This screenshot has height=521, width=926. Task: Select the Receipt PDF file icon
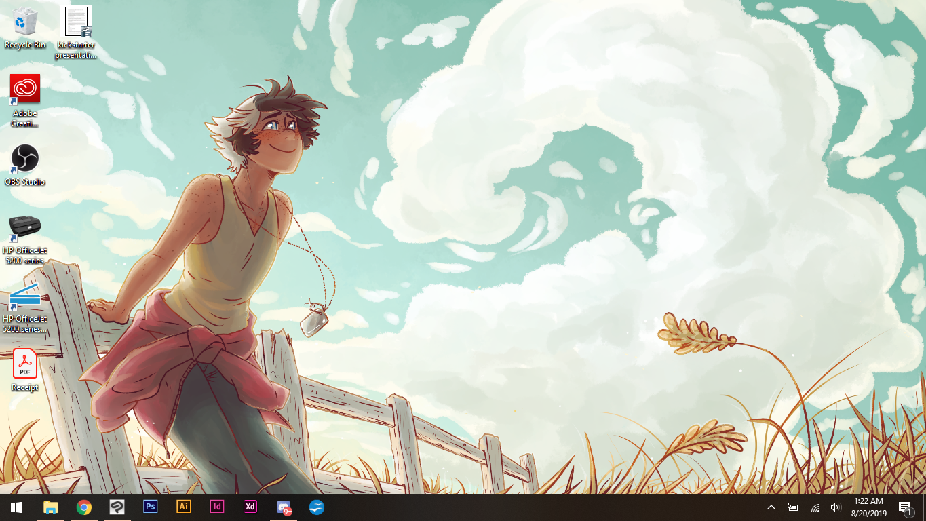[x=25, y=370]
